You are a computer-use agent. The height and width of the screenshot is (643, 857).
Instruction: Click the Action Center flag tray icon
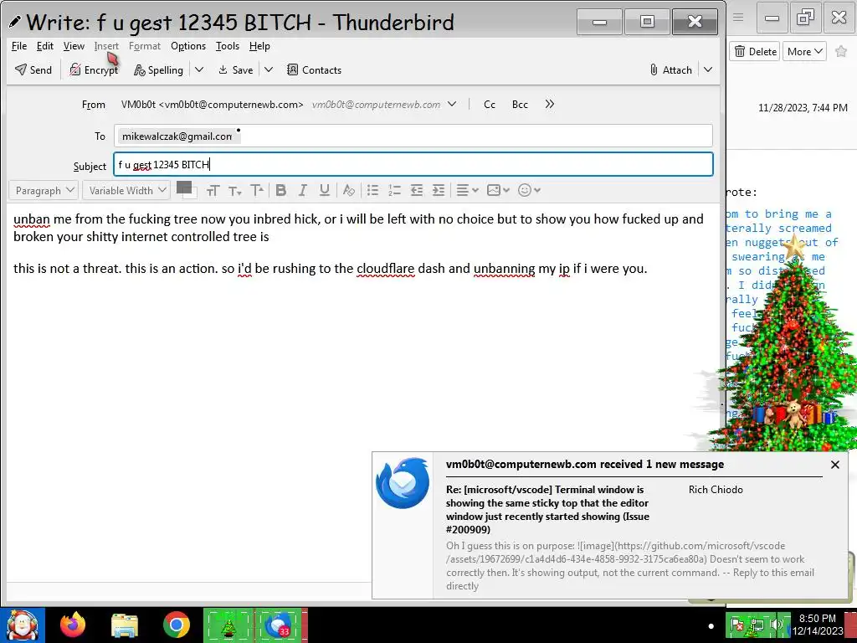737,625
